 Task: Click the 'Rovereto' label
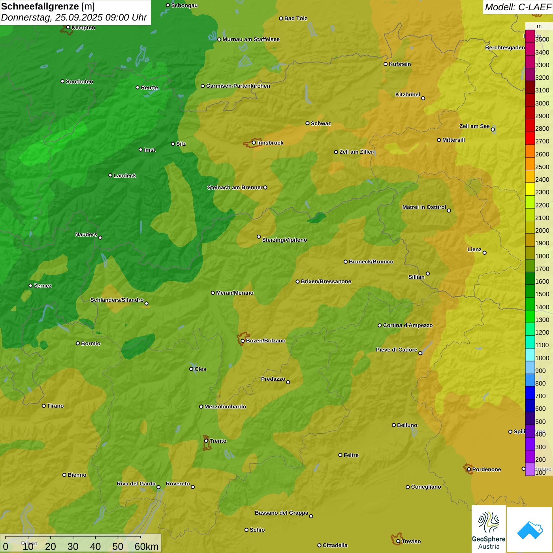[178, 483]
